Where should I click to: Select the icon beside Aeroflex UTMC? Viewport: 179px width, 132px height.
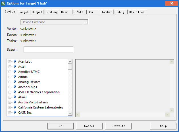click(x=15, y=72)
